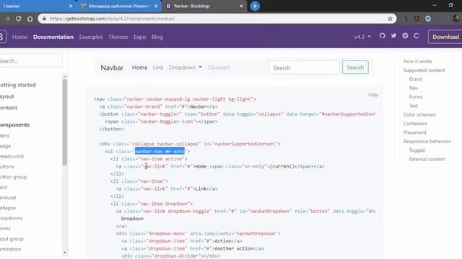Open Getting started in the sidebar
The height and width of the screenshot is (259, 462).
[x=17, y=85]
